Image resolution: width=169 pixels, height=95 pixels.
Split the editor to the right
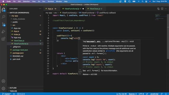(x=162, y=9)
